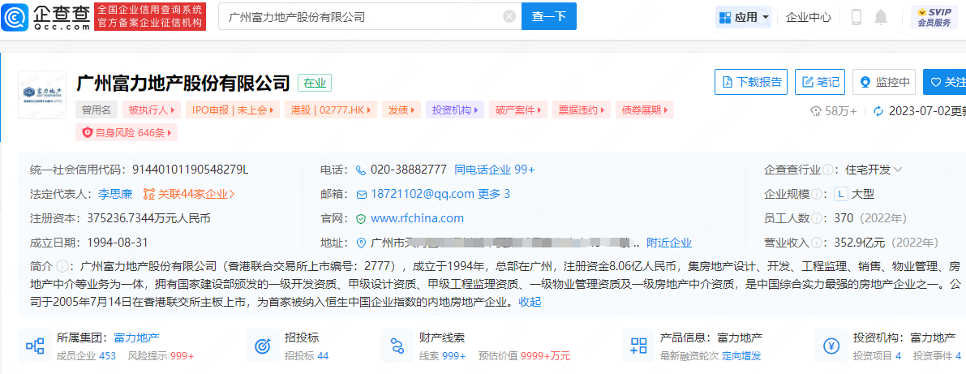Click the company name search field
The image size is (966, 374).
pyautogui.click(x=361, y=16)
